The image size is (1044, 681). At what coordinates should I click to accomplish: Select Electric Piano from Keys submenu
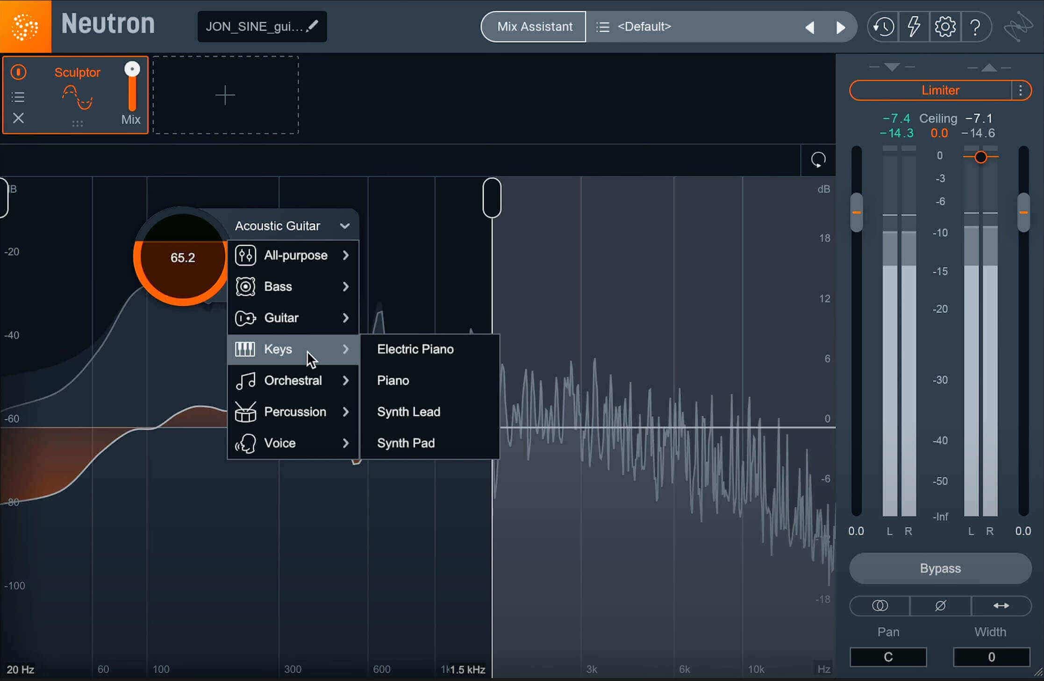430,349
